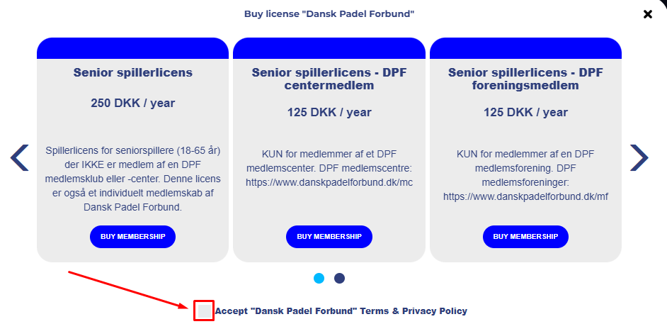Click the 250 DKK / year price

(x=132, y=103)
